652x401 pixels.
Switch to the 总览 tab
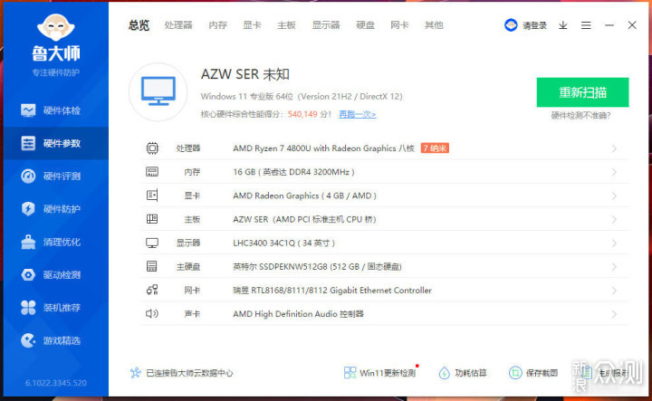[x=139, y=25]
